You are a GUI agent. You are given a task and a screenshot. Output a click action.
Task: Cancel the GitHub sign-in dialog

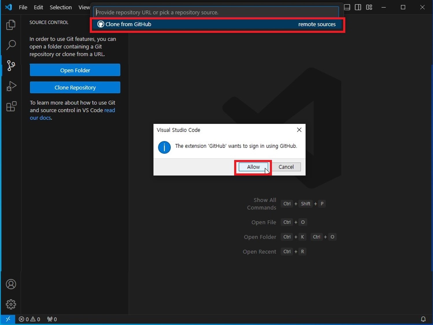(x=286, y=167)
